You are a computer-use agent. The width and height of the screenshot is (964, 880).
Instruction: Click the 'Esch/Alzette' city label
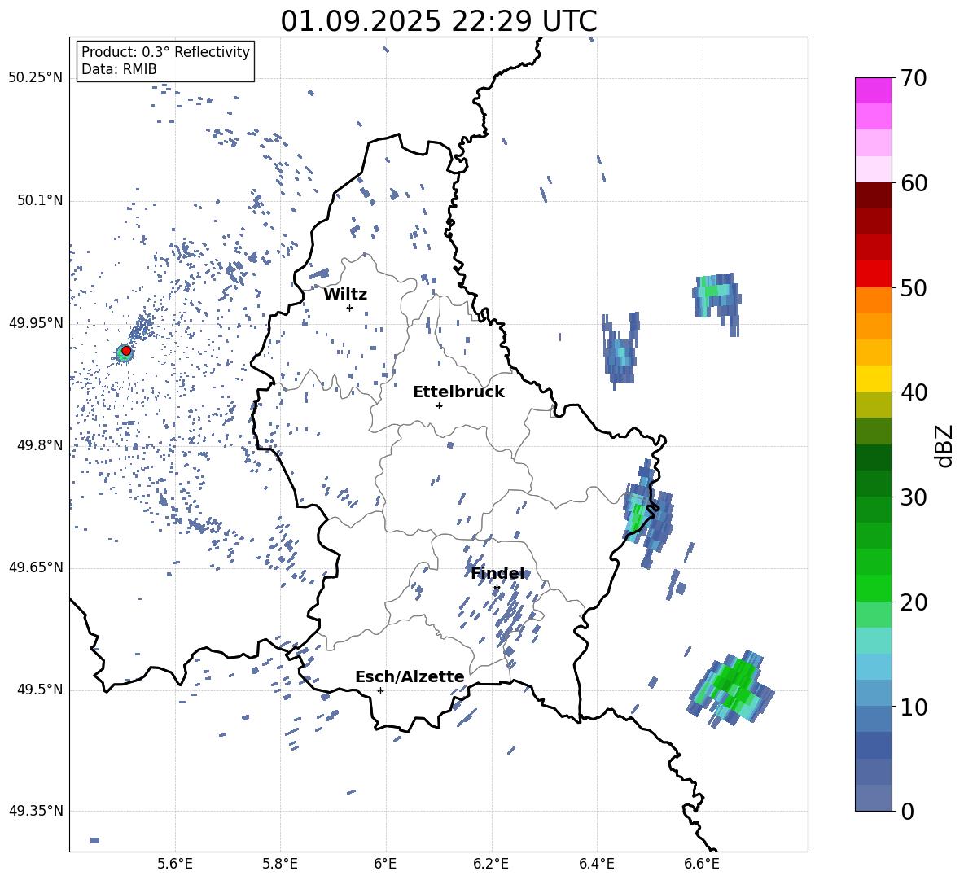click(410, 676)
